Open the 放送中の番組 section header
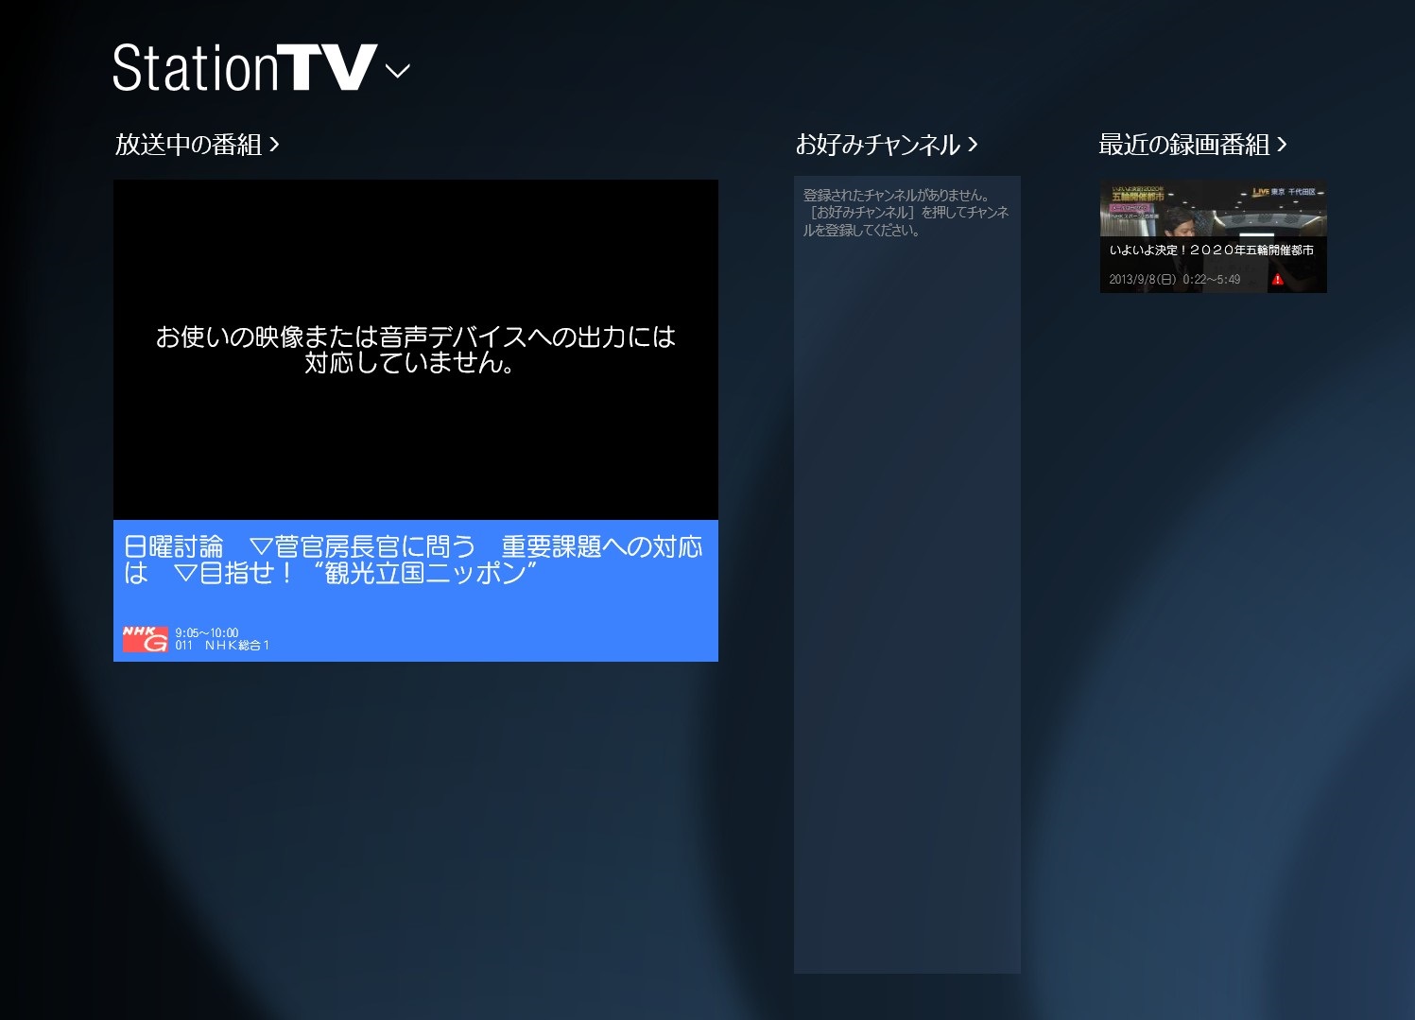The image size is (1415, 1020). point(198,145)
